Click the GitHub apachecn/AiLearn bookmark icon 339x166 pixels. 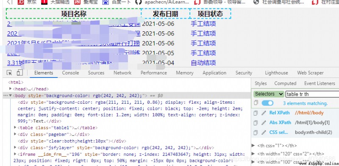click(139, 2)
